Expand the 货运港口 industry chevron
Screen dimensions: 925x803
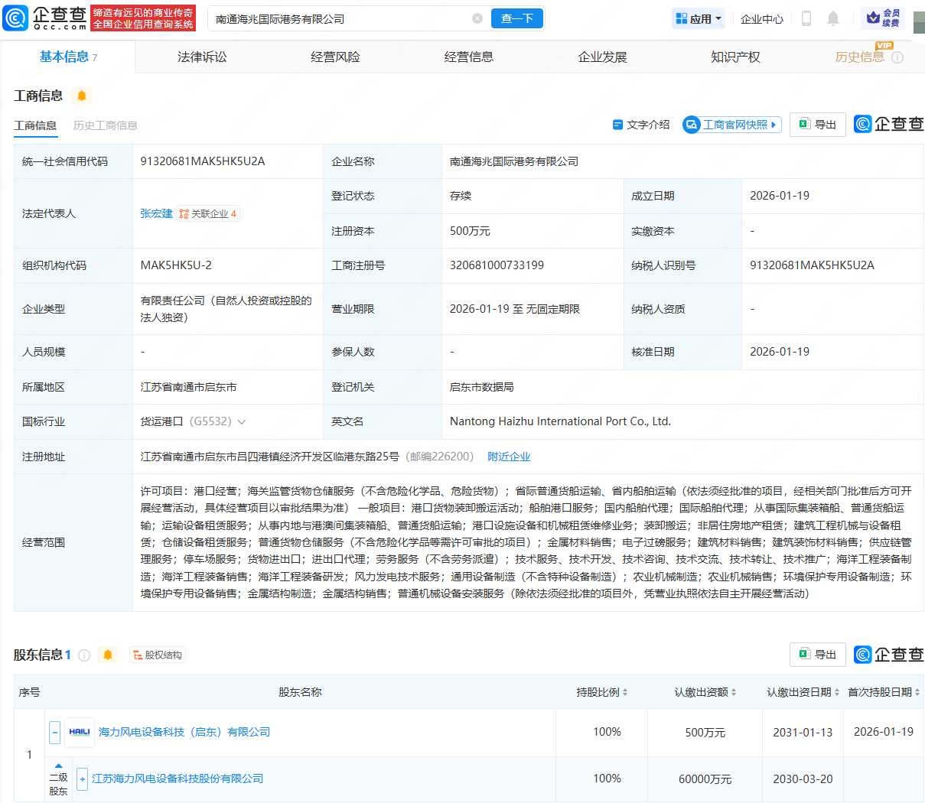pyautogui.click(x=242, y=422)
